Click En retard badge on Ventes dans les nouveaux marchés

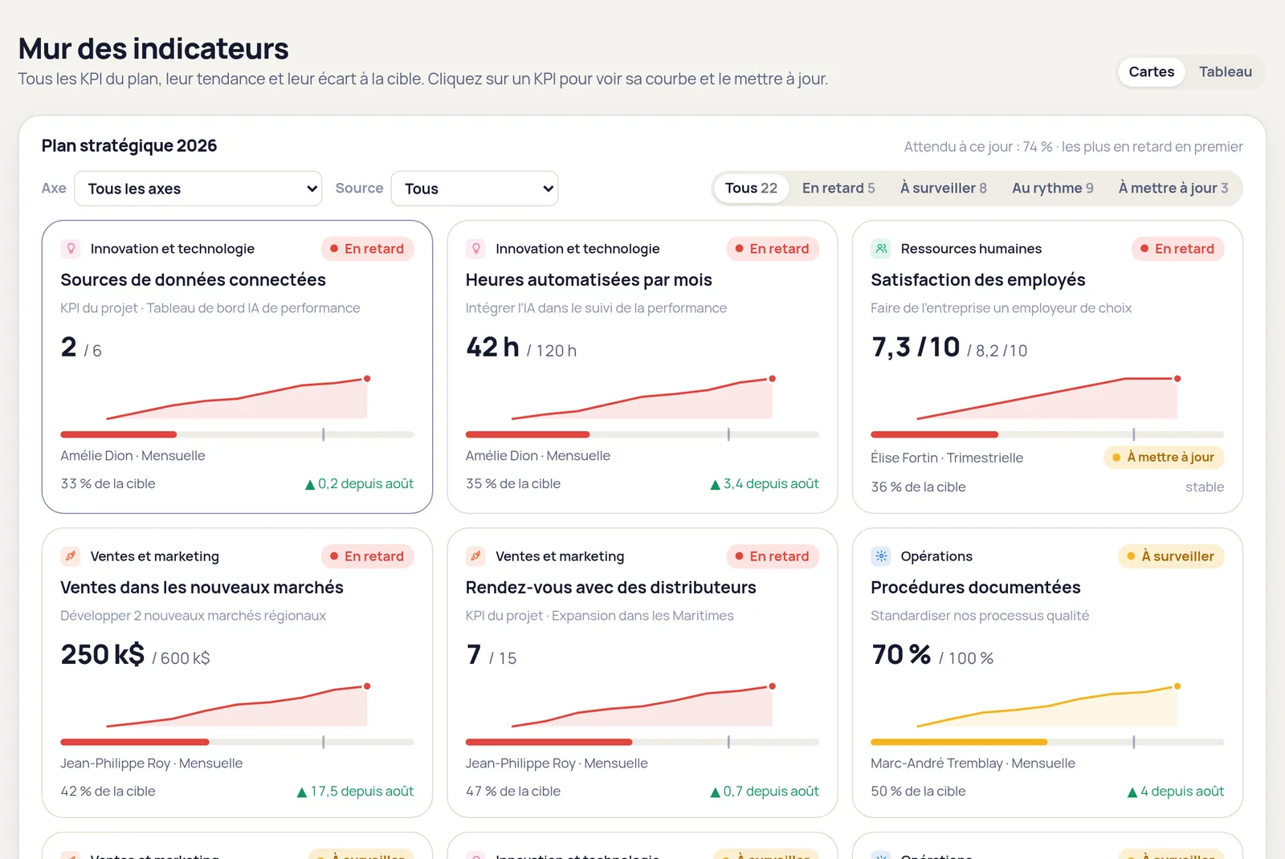point(368,556)
